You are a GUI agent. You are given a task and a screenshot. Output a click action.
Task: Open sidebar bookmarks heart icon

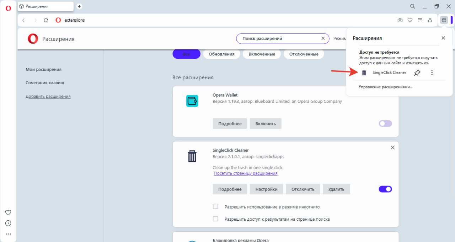tap(8, 213)
